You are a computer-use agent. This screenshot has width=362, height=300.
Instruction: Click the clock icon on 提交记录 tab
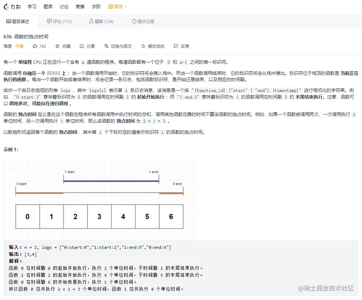[134, 21]
